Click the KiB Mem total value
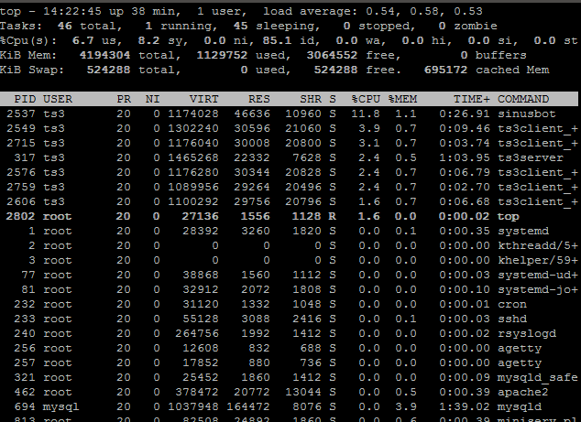 (x=104, y=55)
